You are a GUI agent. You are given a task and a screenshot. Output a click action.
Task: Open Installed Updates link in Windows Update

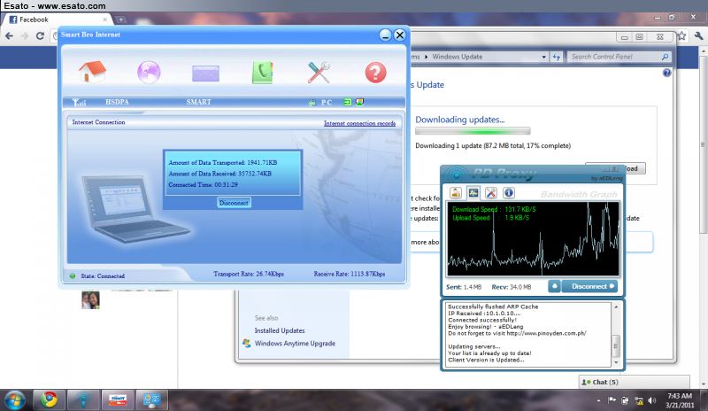tap(280, 330)
